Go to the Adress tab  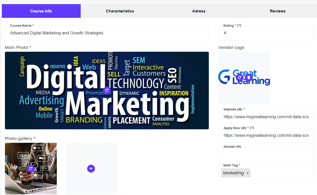tap(199, 11)
